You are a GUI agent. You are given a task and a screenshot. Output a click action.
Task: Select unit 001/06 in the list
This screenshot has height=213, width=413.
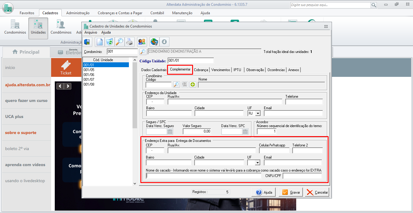click(89, 75)
